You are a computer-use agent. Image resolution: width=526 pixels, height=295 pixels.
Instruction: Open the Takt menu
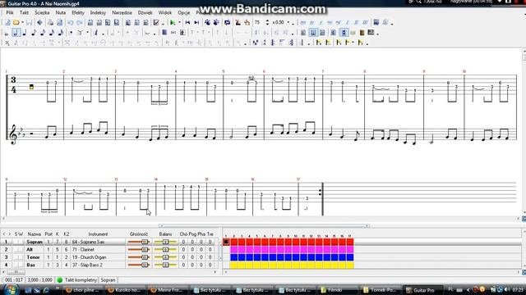coord(24,13)
